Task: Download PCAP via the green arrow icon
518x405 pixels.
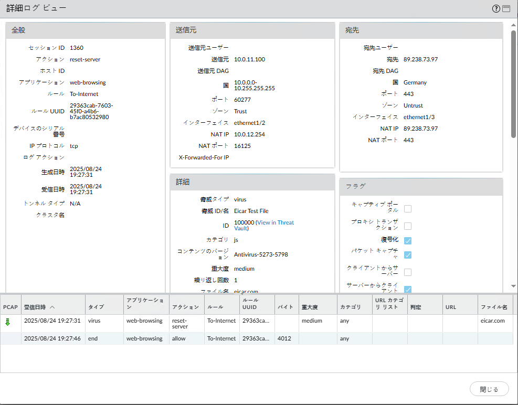Action: coord(8,322)
